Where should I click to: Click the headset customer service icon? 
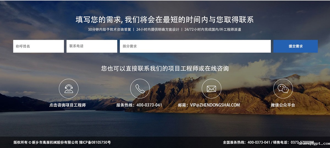(x=68, y=88)
